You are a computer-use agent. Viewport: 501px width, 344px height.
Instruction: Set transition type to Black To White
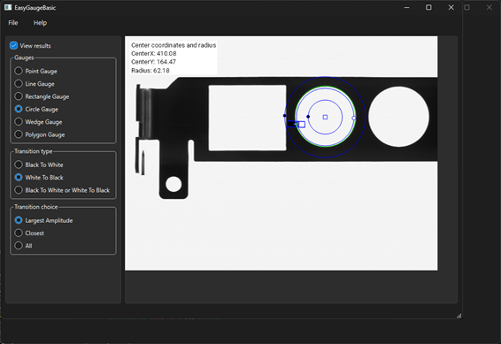click(x=19, y=164)
